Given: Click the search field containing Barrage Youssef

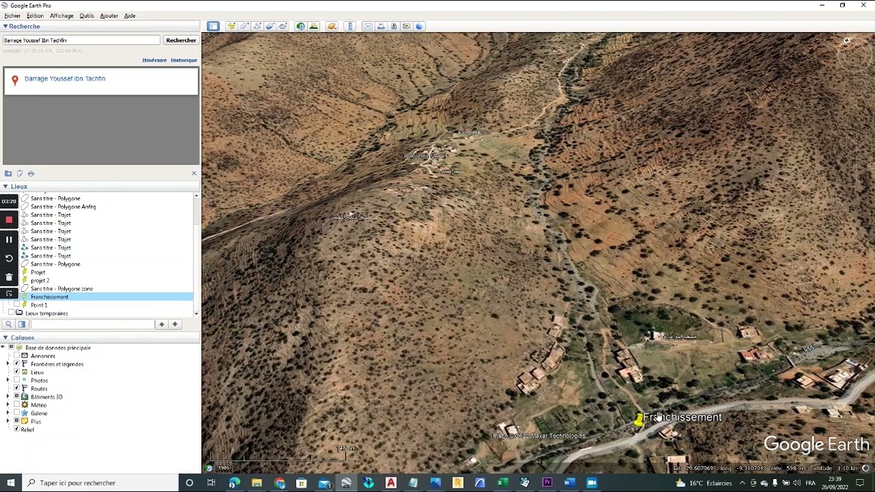Looking at the screenshot, I should [x=81, y=40].
